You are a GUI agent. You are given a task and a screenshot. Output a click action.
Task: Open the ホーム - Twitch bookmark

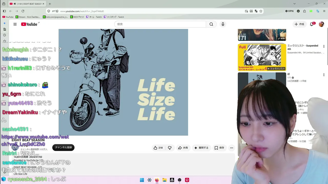click(94, 17)
